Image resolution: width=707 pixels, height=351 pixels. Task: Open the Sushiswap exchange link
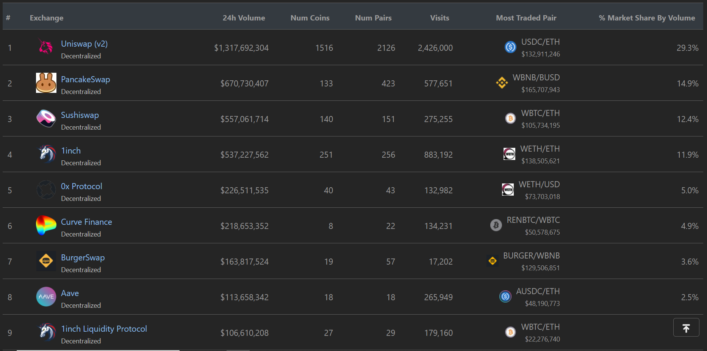80,115
